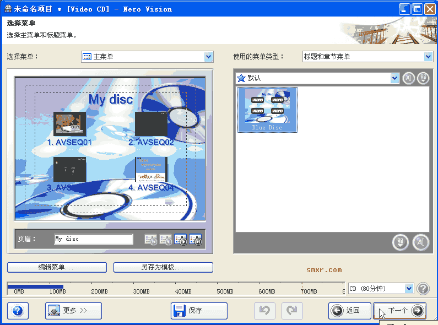Click the 编辑菜单... button
The width and height of the screenshot is (438, 325).
coord(57,267)
